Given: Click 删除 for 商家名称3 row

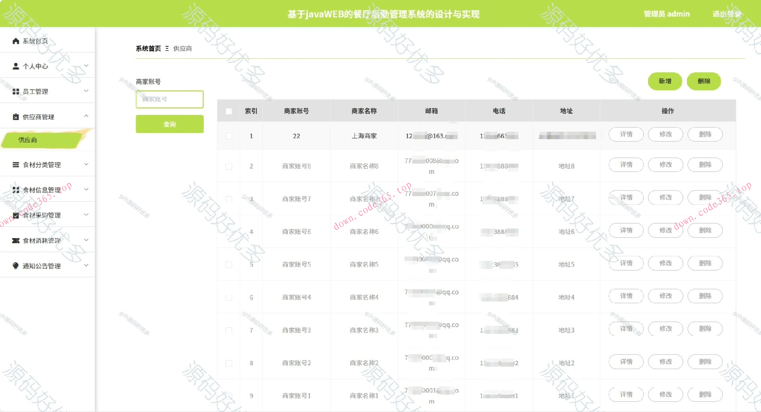Looking at the screenshot, I should (705, 329).
